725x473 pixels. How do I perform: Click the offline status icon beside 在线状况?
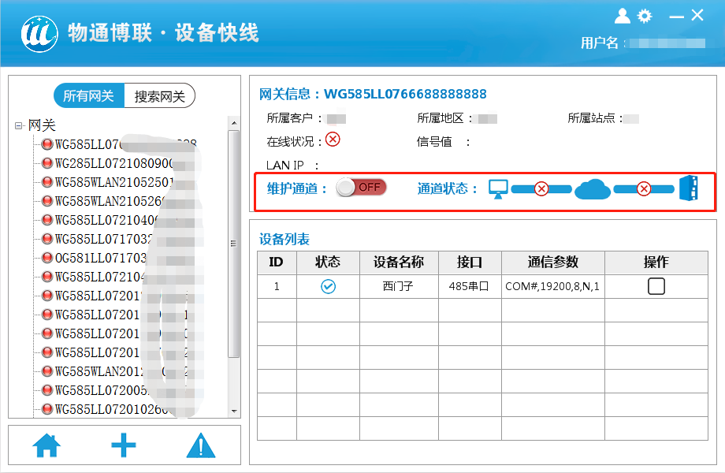tap(333, 140)
